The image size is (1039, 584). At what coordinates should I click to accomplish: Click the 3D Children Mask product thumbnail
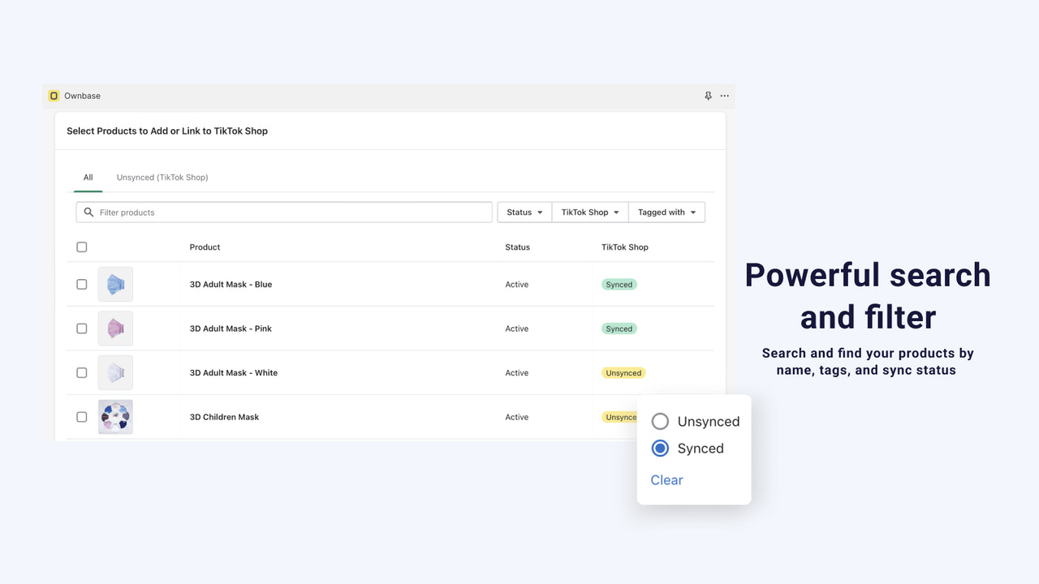coord(115,416)
